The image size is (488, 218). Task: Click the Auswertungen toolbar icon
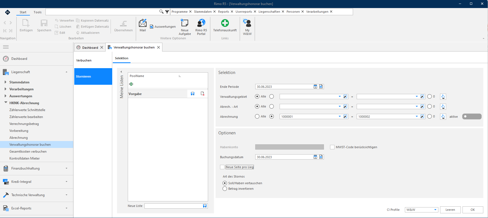click(152, 27)
